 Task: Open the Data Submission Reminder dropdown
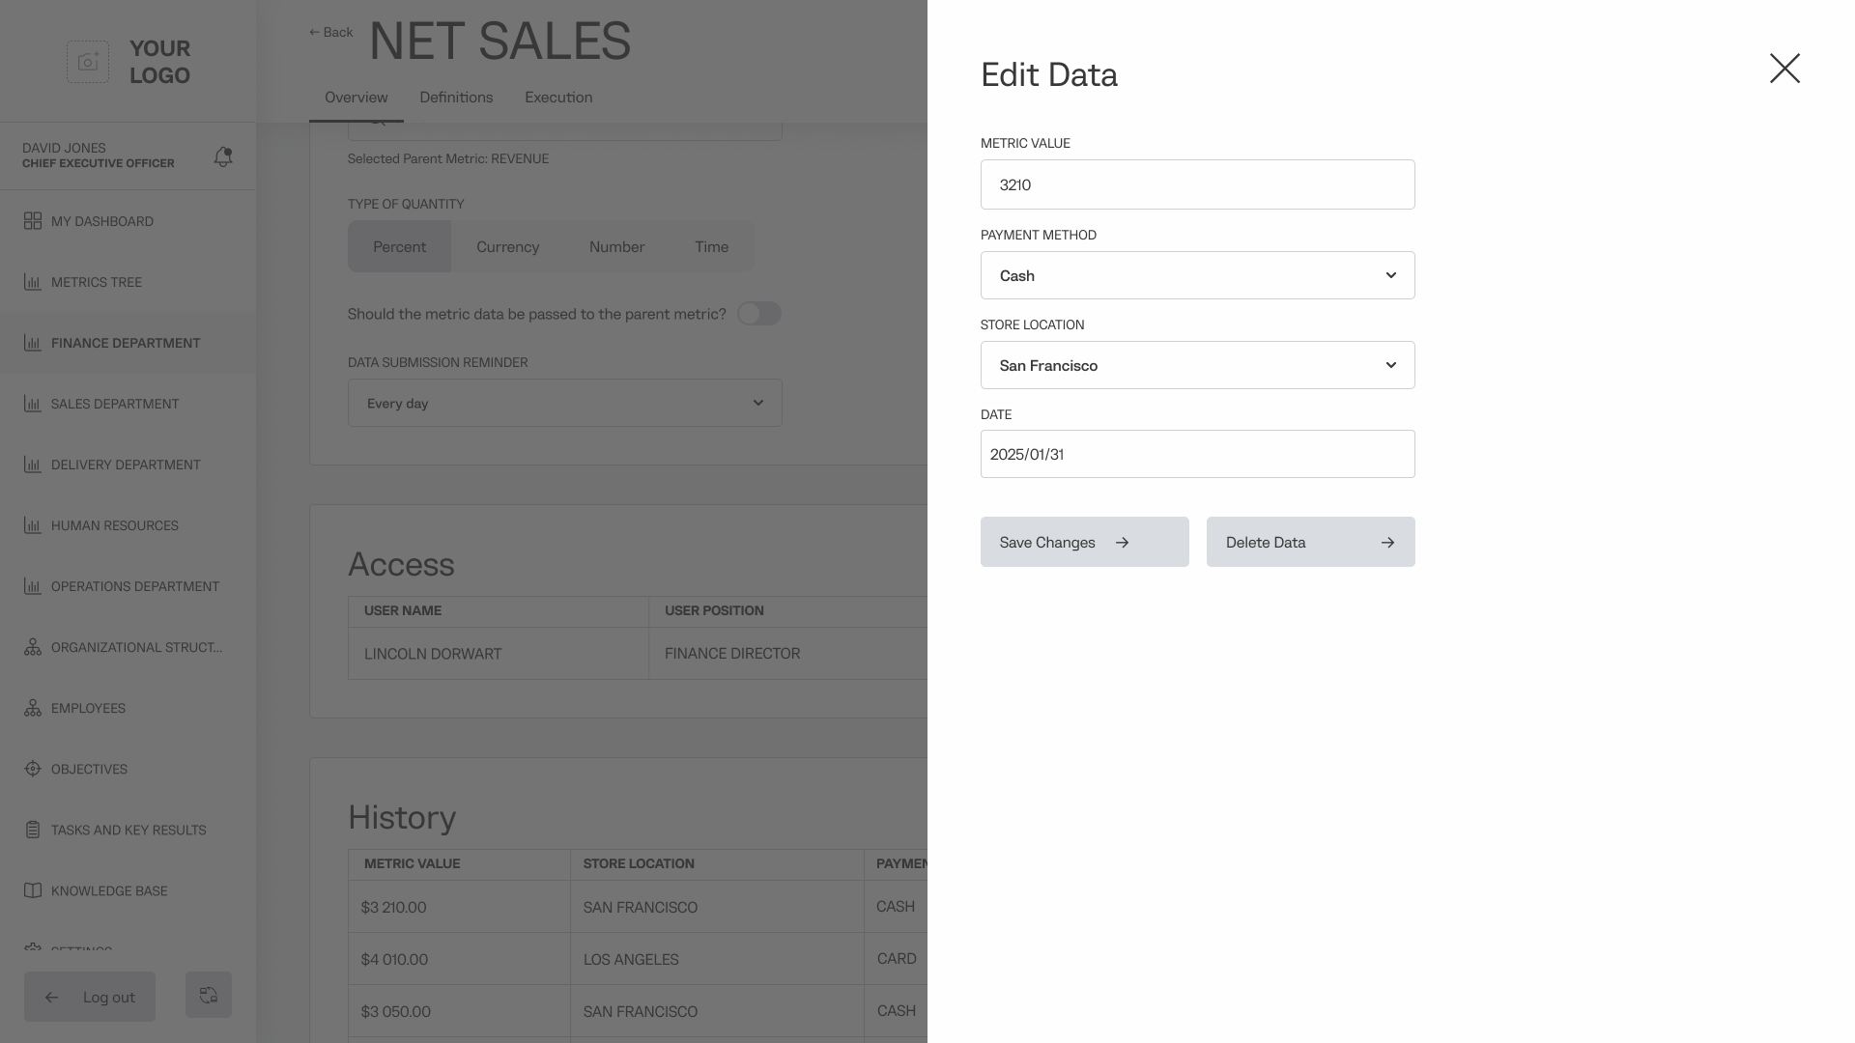(x=564, y=403)
